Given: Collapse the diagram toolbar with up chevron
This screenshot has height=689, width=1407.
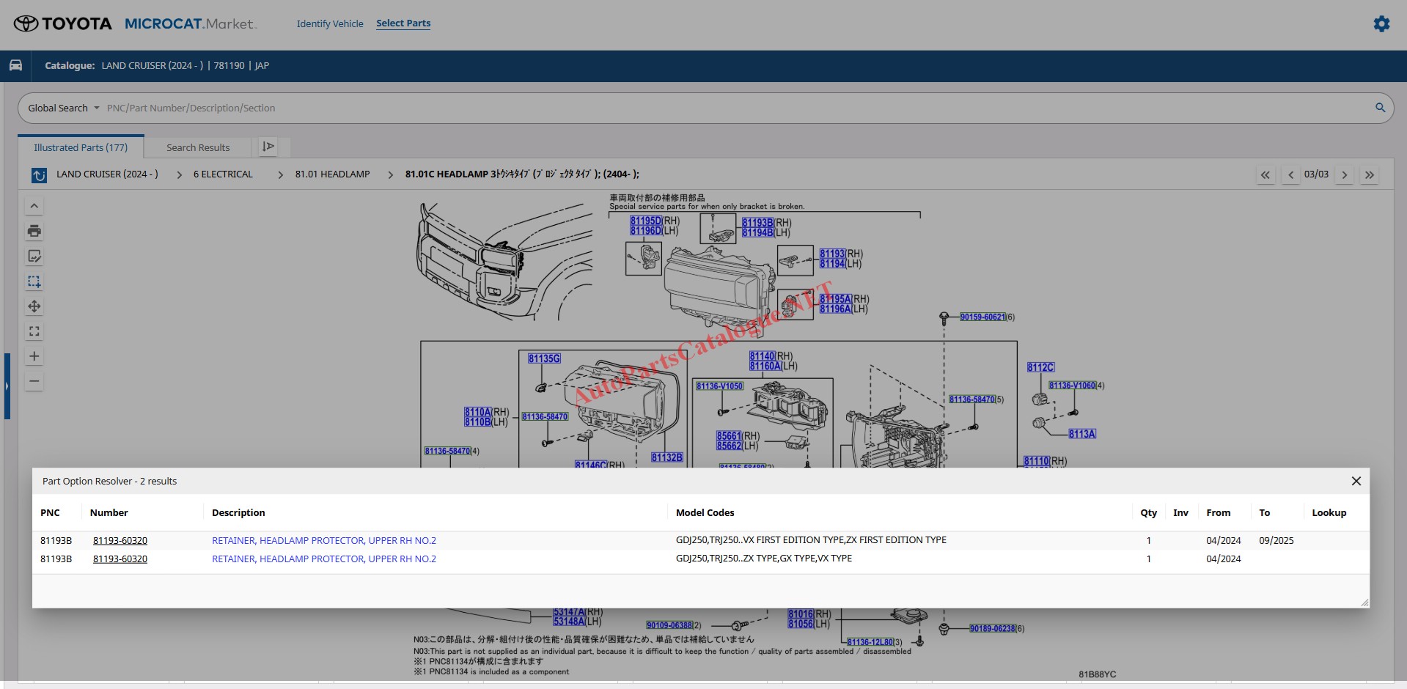Looking at the screenshot, I should (x=34, y=206).
